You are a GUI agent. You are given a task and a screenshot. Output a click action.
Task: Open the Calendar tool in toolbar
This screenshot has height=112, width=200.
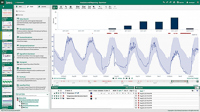[x=61, y=7]
